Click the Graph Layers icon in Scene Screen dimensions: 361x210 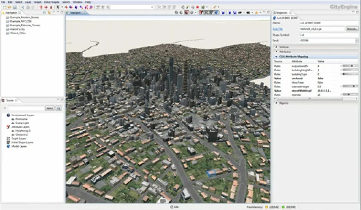pyautogui.click(x=8, y=138)
